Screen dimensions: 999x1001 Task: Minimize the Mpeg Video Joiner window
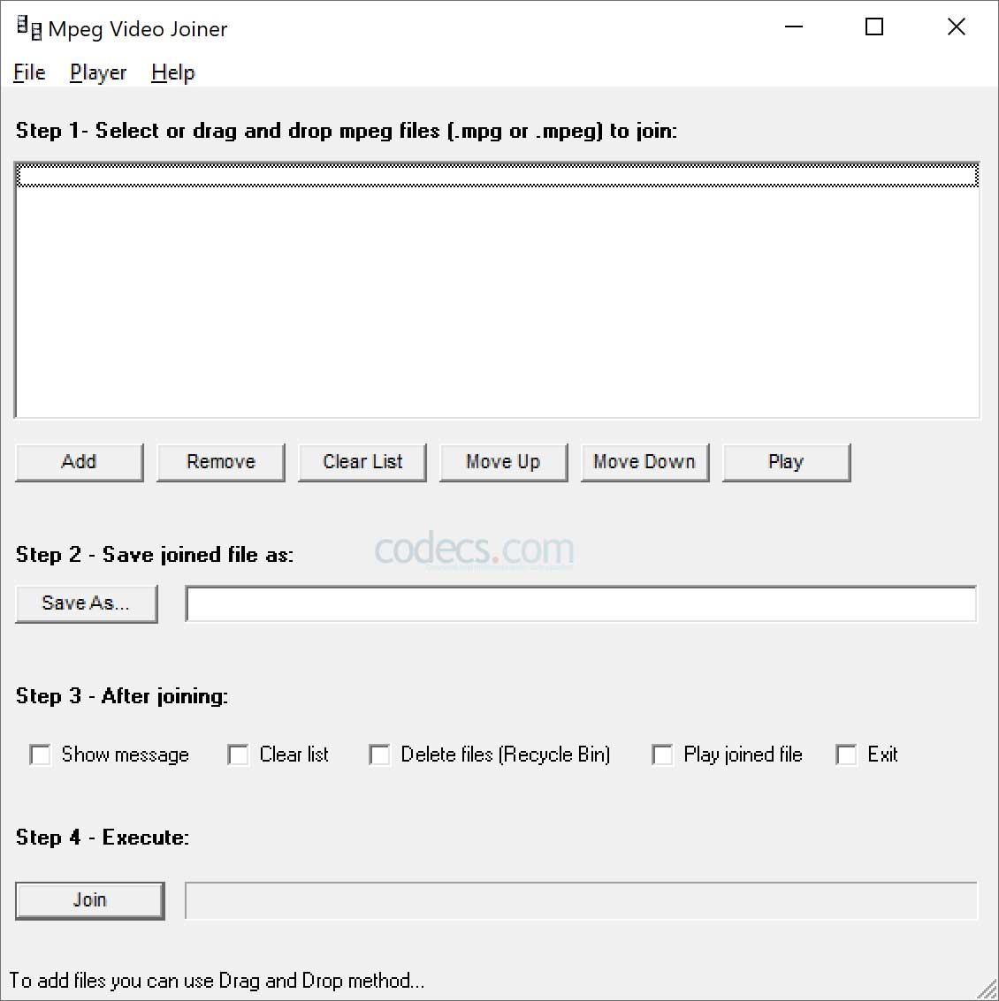point(794,27)
